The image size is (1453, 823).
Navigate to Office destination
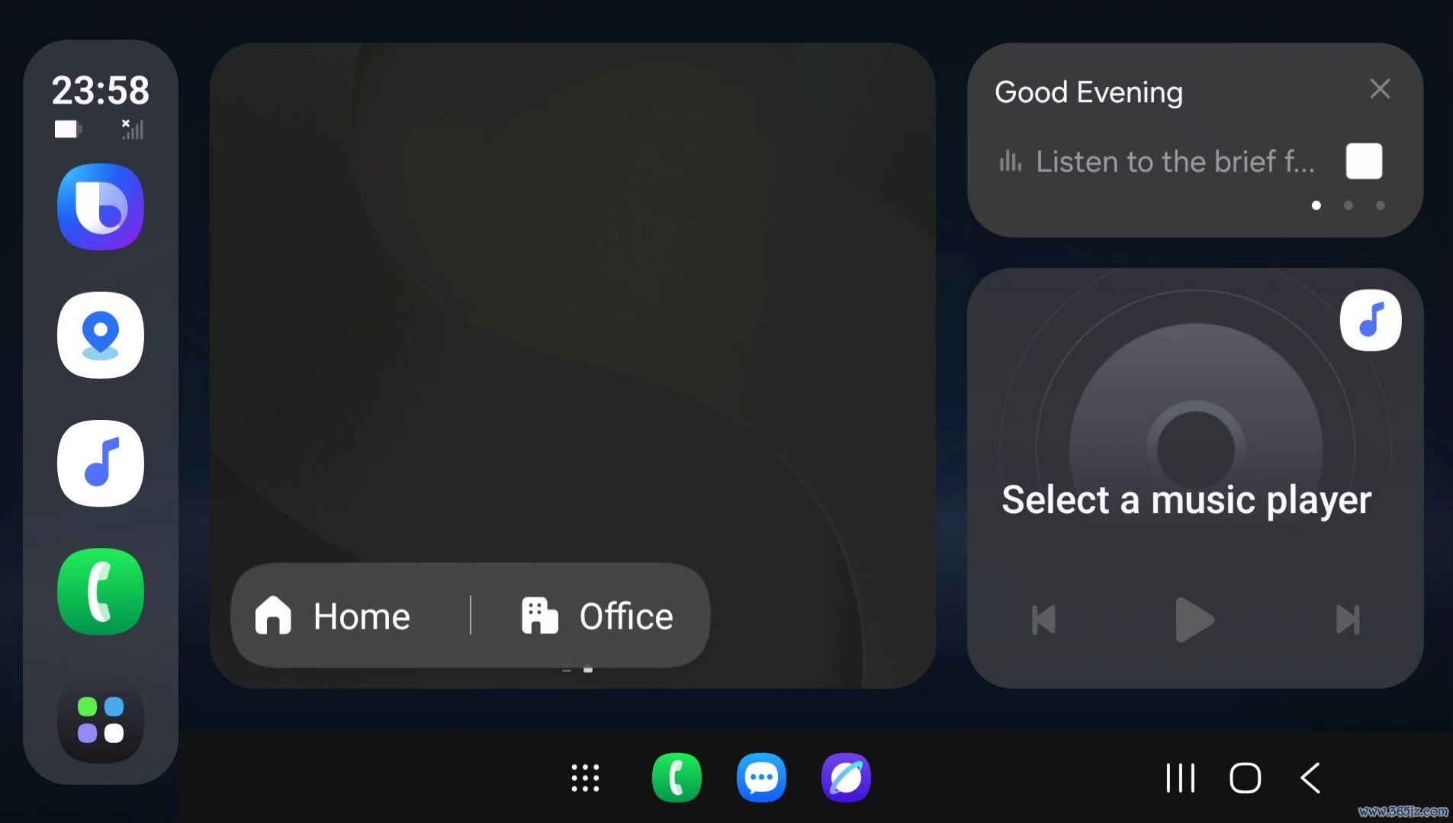[597, 616]
